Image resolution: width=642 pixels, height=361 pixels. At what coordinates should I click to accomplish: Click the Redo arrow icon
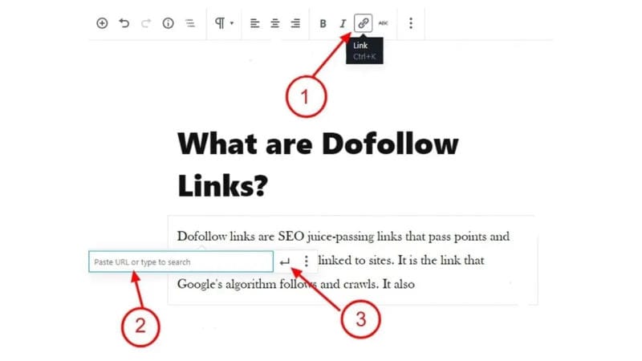(x=145, y=23)
